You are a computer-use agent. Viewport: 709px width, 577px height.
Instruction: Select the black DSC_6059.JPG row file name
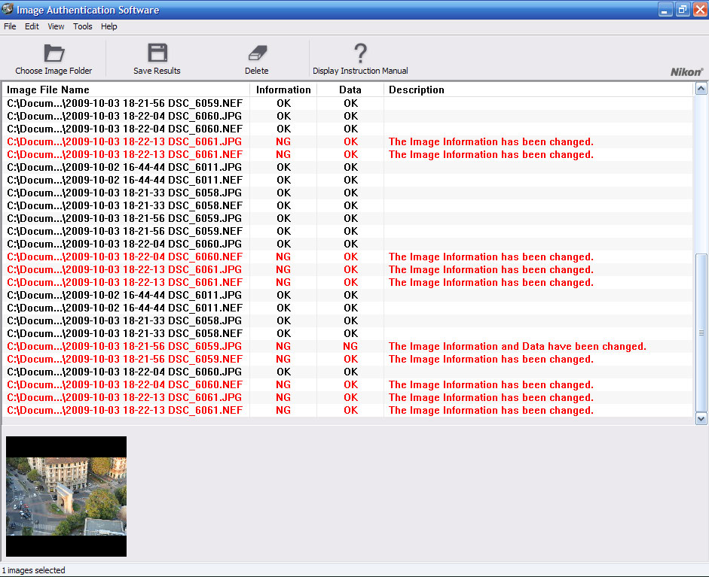click(124, 218)
